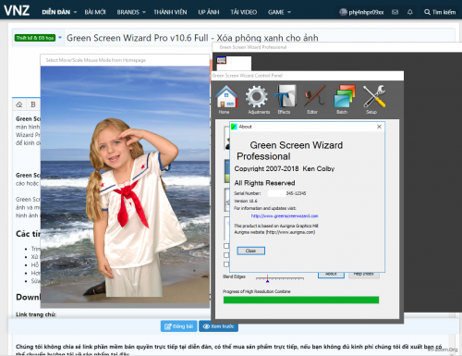Open the BÀI MỚI menu item
This screenshot has height=356, width=462.
click(x=95, y=12)
